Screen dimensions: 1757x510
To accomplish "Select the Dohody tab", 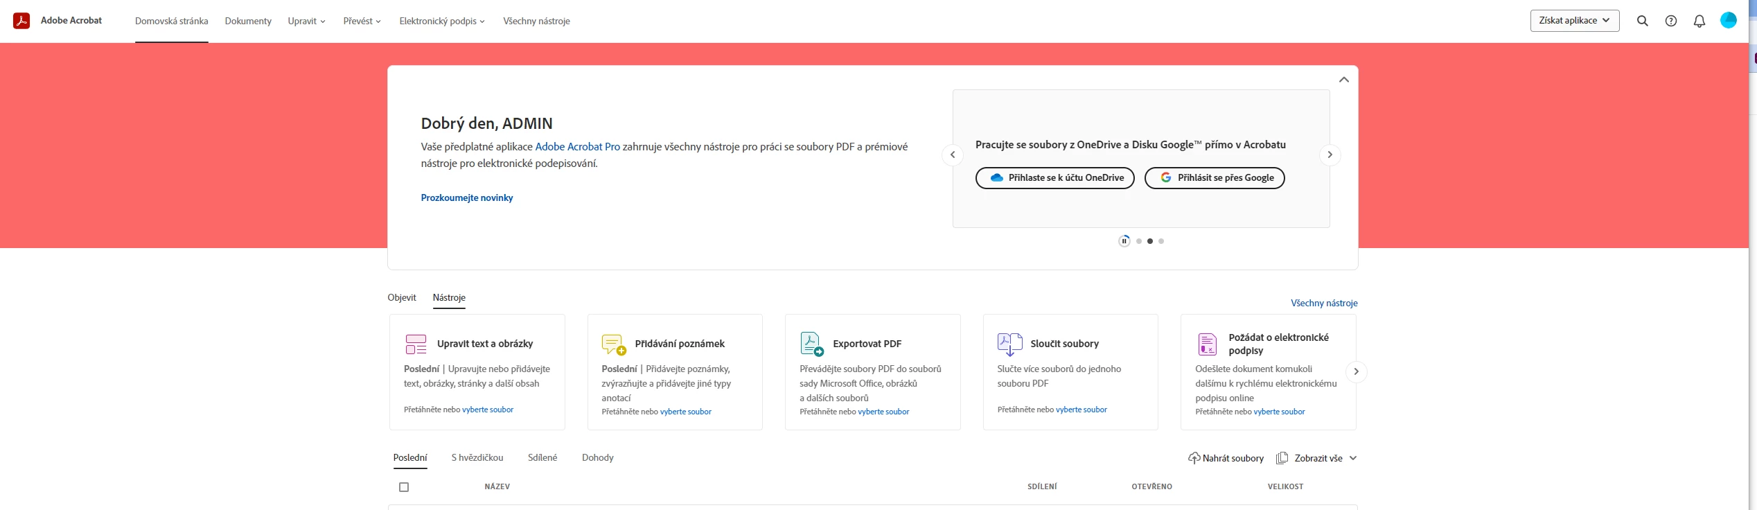I will (598, 458).
